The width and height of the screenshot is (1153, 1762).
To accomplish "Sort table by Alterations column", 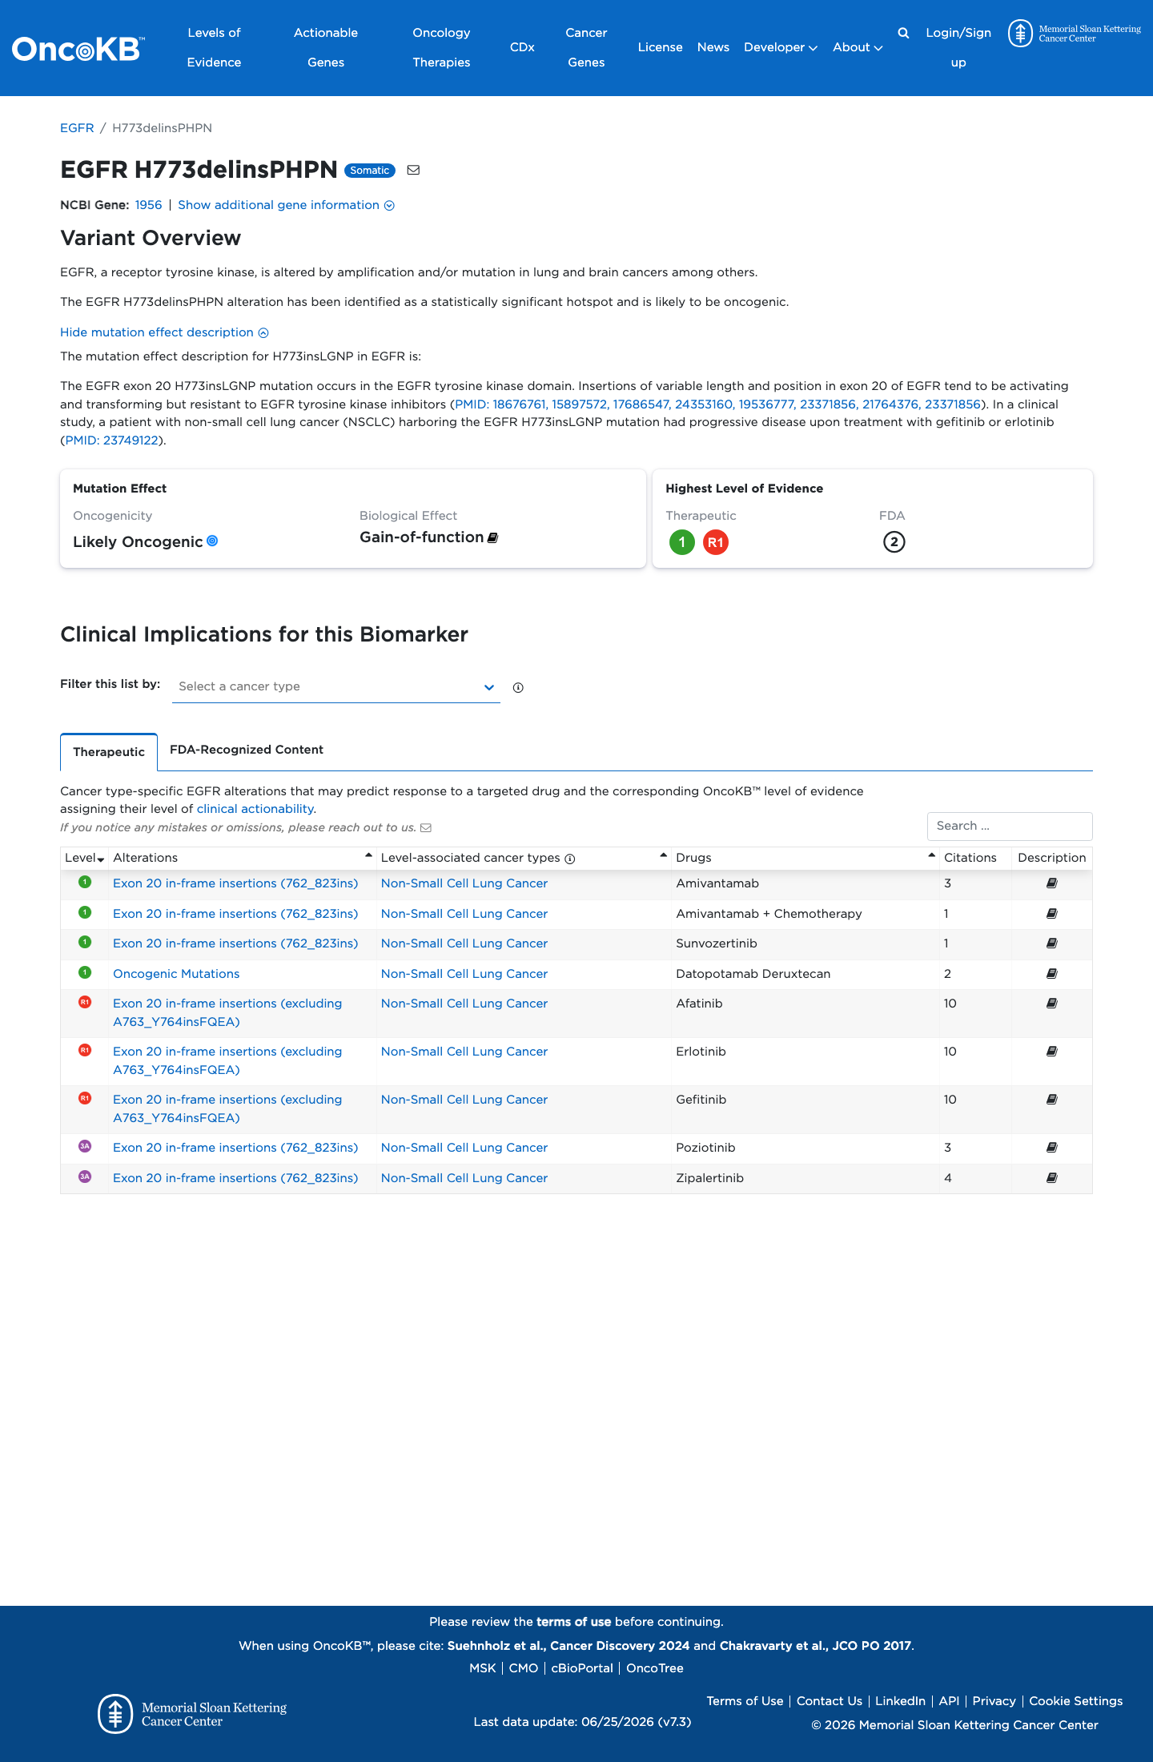I will [242, 858].
